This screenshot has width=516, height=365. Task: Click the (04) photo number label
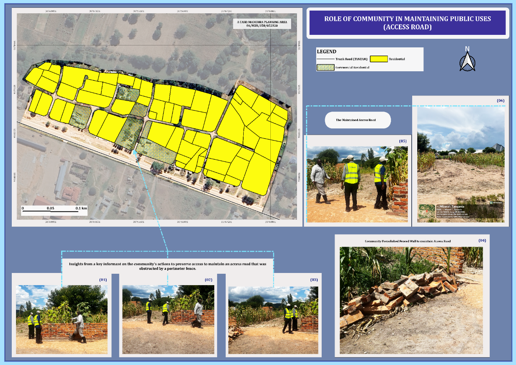point(482,240)
